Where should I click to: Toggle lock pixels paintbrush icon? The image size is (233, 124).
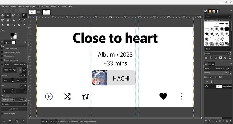coord(211,77)
